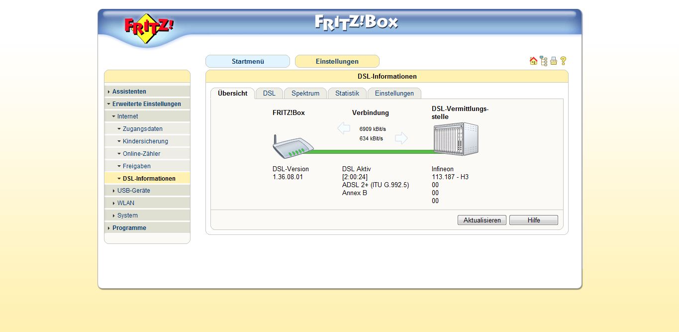The image size is (679, 332).
Task: Collapse the Internet submenu
Action: tap(147, 116)
